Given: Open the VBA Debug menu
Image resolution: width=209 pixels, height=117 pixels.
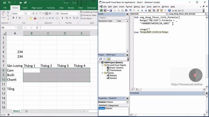Looking at the screenshot, I should coord(137,6).
